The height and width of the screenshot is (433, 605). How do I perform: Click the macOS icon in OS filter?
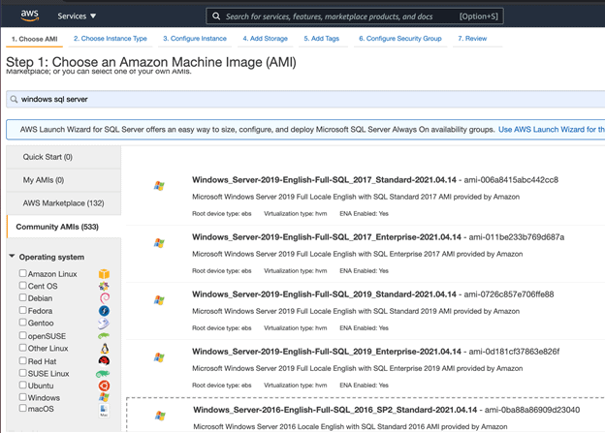pyautogui.click(x=104, y=411)
